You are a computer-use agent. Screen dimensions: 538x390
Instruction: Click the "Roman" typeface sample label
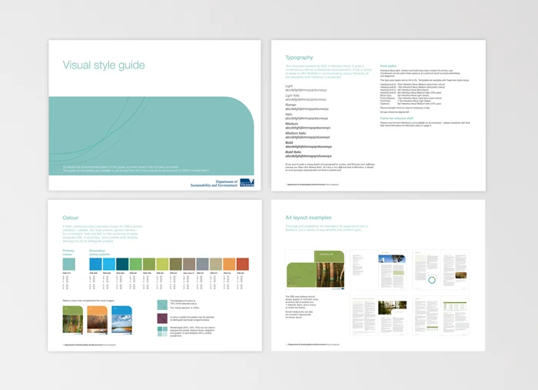point(291,105)
